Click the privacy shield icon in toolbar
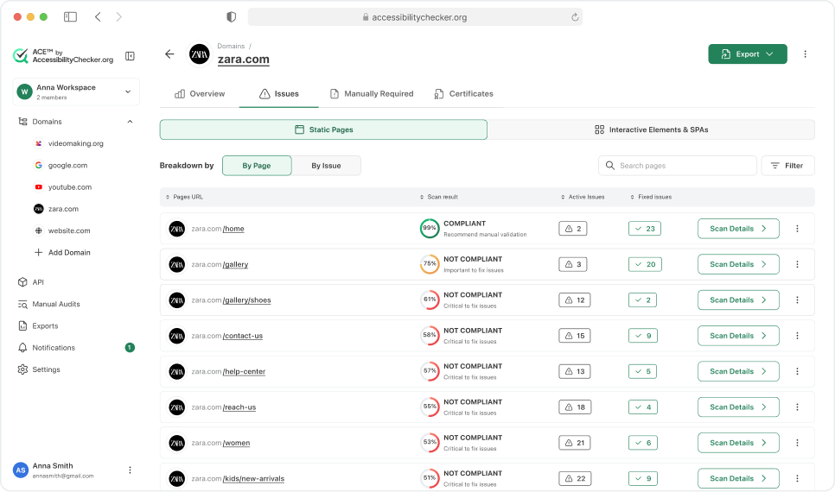Screen dimensions: 835x492 [x=231, y=17]
